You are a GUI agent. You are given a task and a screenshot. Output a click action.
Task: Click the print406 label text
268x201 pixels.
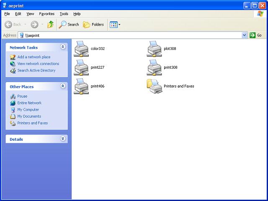coord(98,86)
